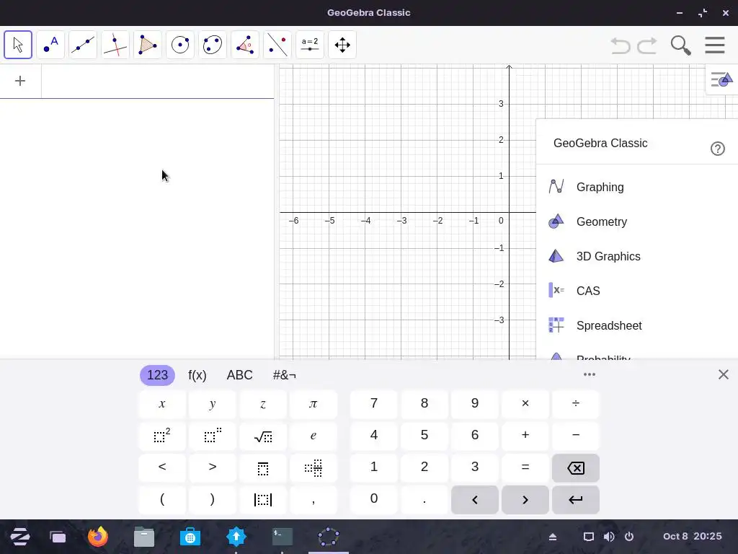This screenshot has width=738, height=554.
Task: Tap the cursor right arrow key
Action: pos(525,499)
